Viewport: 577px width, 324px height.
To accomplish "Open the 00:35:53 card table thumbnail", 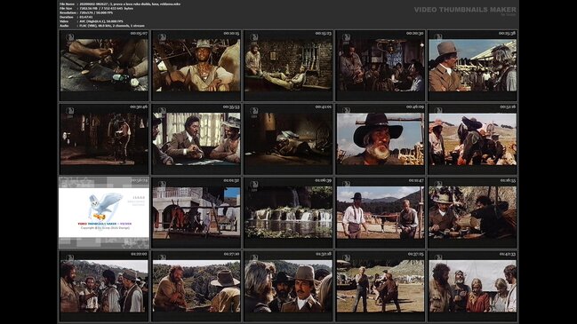I will [196, 138].
